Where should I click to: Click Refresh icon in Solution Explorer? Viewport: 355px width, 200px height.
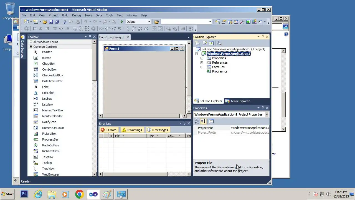click(x=211, y=43)
